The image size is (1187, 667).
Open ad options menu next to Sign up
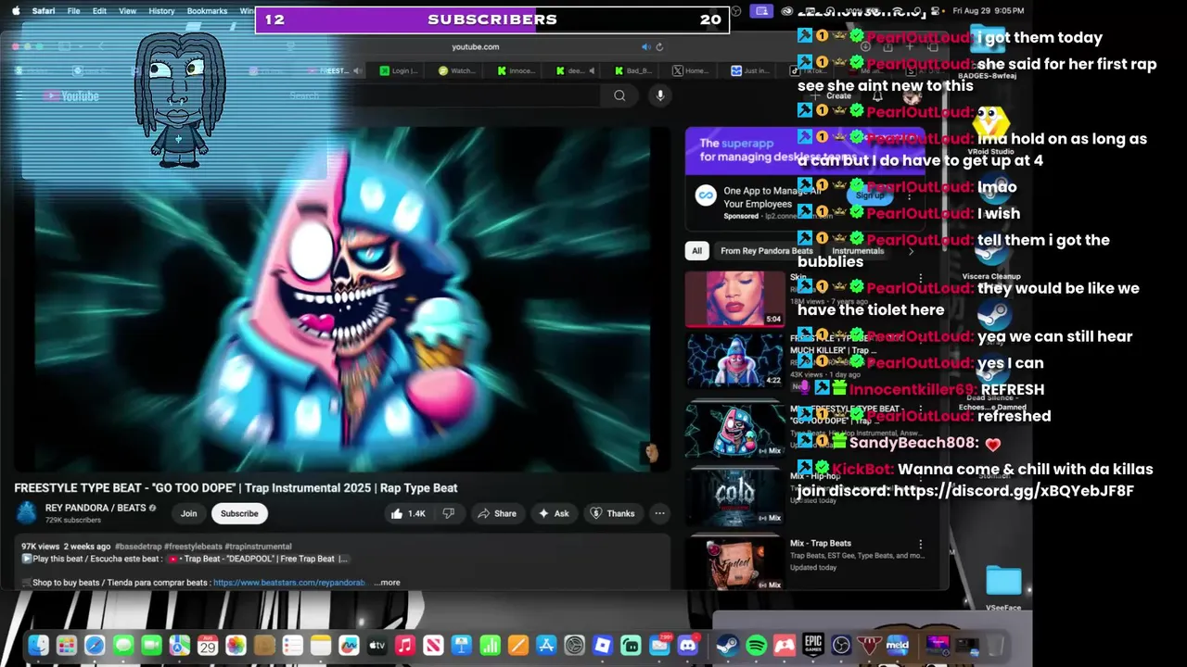909,195
